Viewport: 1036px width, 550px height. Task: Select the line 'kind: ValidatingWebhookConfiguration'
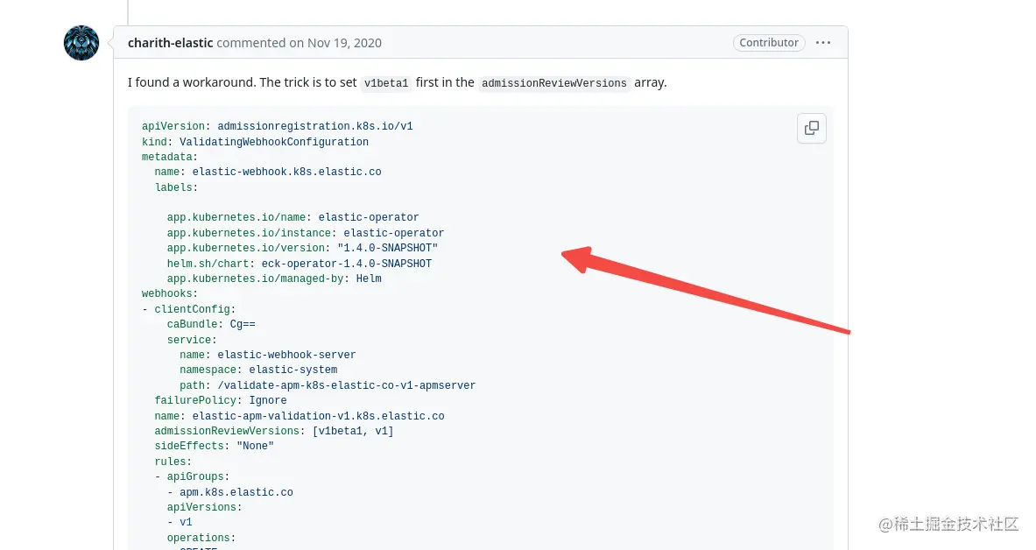click(x=255, y=142)
